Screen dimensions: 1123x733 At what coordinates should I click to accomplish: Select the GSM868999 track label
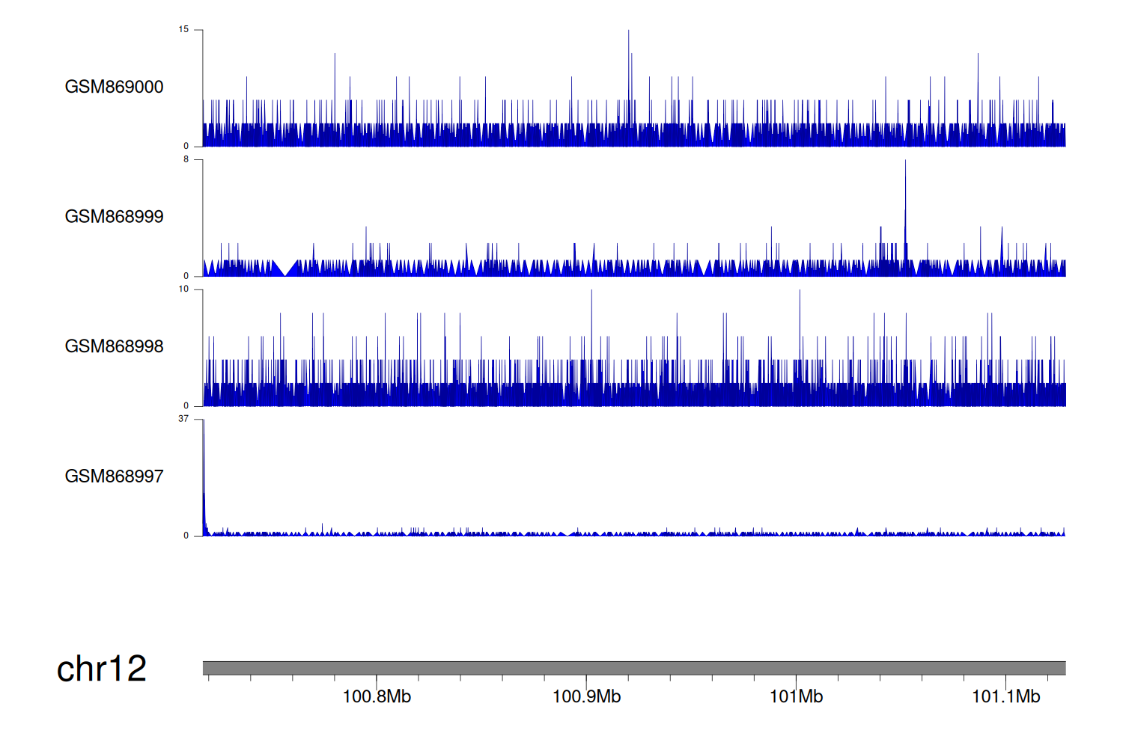click(114, 217)
